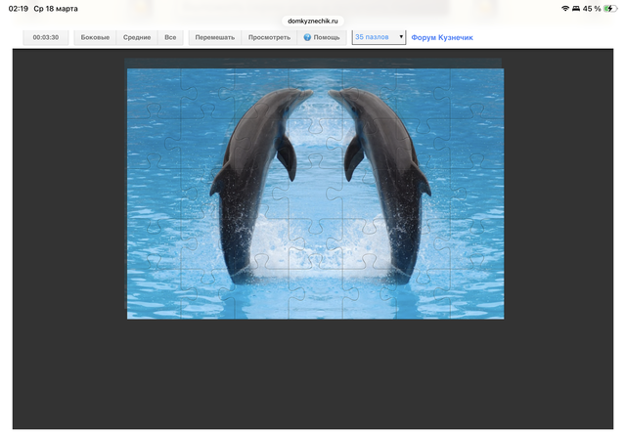The image size is (626, 435).
Task: Show only Средние middle pieces
Action: pos(137,37)
